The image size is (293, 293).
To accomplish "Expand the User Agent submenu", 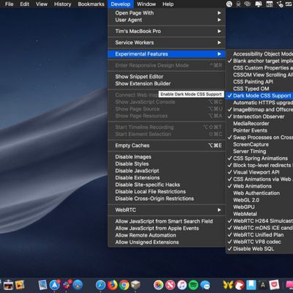I will tap(166, 20).
